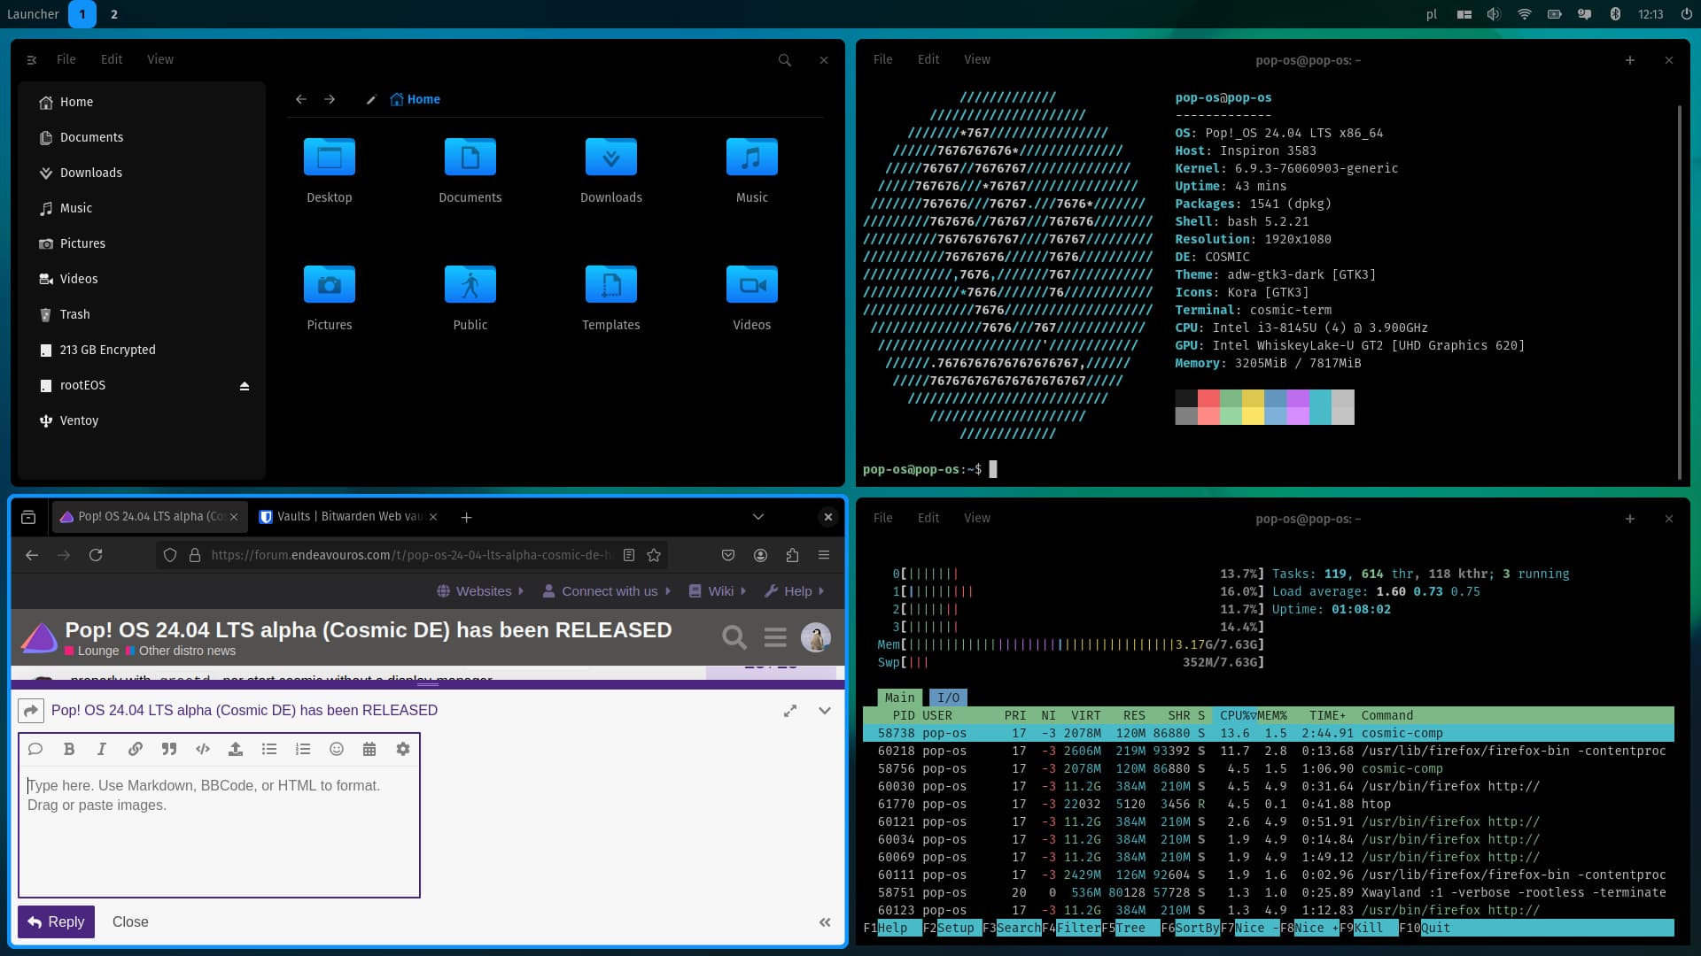Go back in file manager
The height and width of the screenshot is (956, 1701).
301,99
